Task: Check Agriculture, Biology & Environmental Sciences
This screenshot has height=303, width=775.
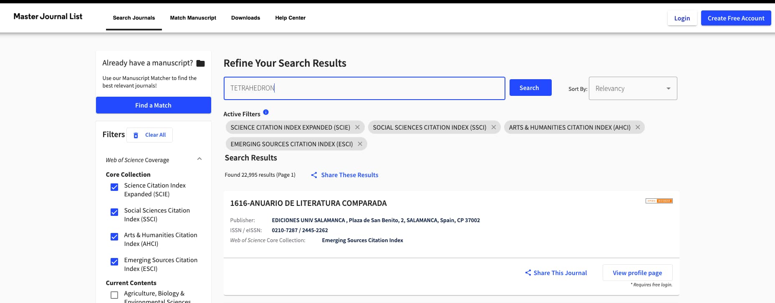Action: tap(114, 295)
